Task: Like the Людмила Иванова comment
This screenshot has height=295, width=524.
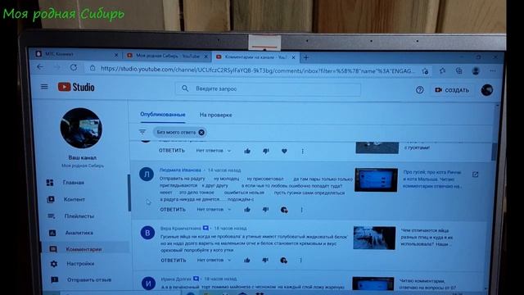Action: click(x=247, y=210)
